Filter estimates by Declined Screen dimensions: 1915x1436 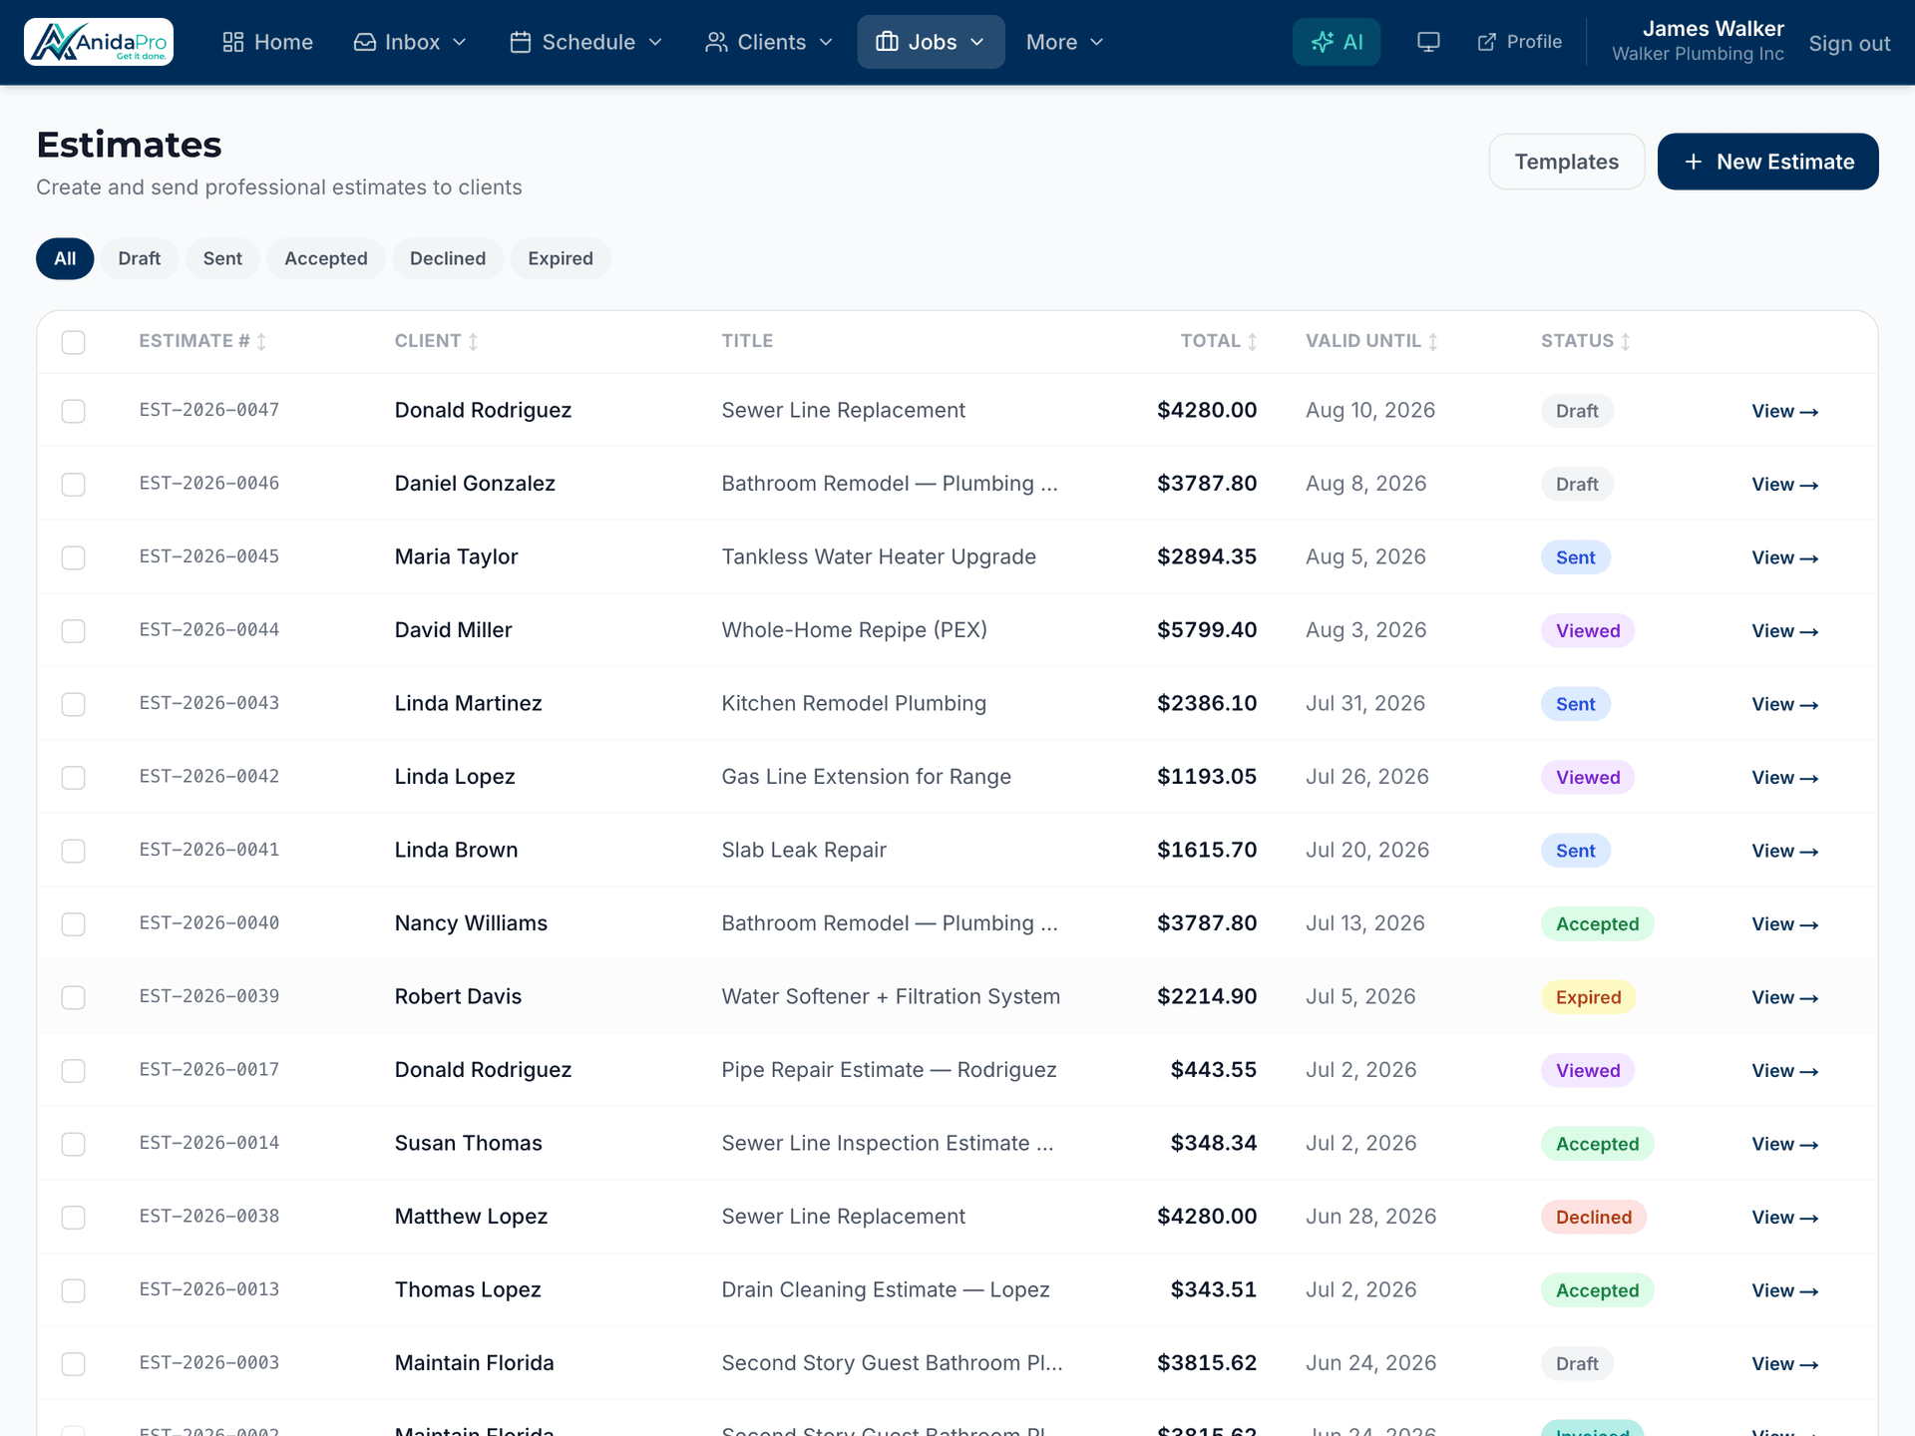[448, 259]
